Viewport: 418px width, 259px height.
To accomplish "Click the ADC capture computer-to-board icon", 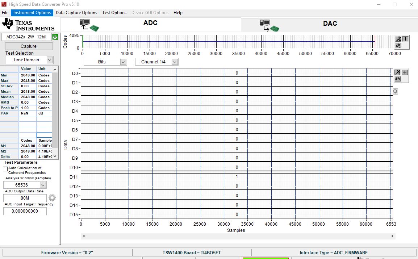I will pyautogui.click(x=89, y=25).
